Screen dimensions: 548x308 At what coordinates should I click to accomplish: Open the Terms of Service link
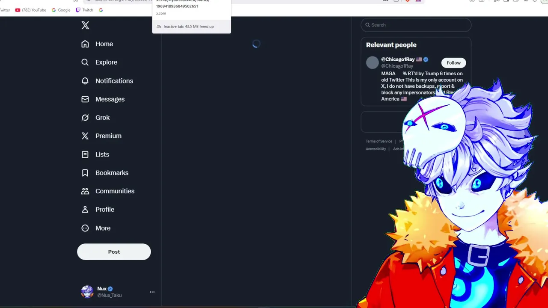(x=379, y=141)
